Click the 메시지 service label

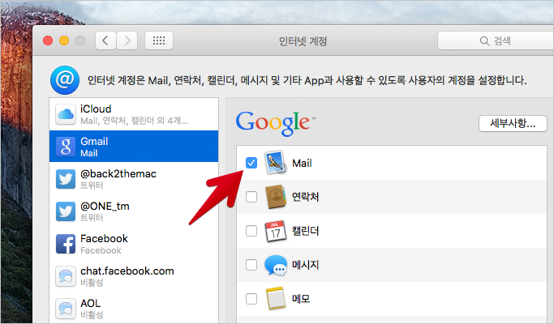pyautogui.click(x=305, y=265)
